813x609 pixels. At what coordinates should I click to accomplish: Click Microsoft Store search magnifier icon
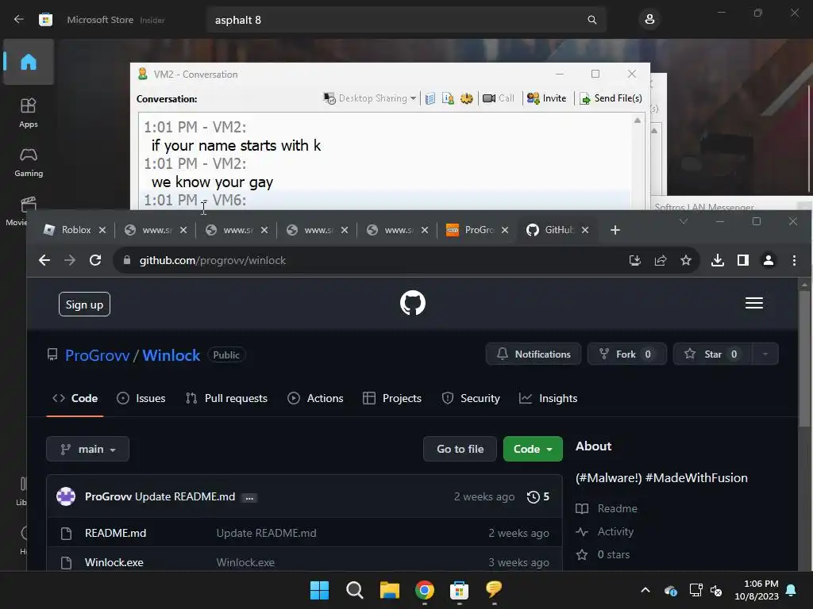click(x=591, y=20)
